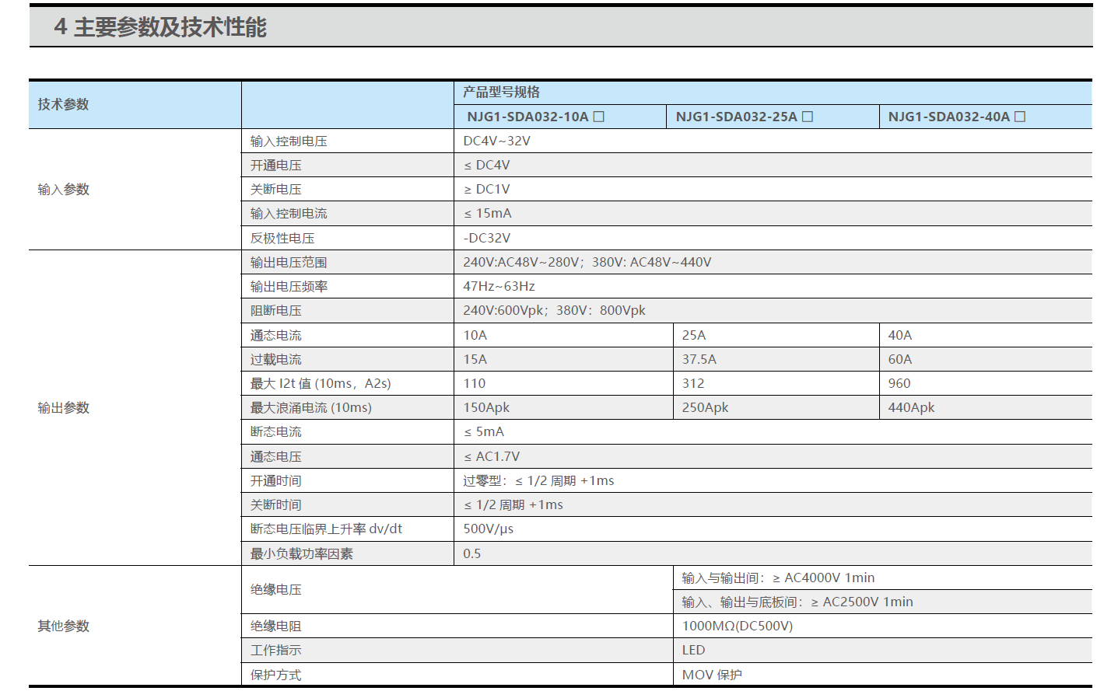Screen dimensions: 1111x698
Task: Click the '断态电压临界上升率 dv/dt' row label
Action: tap(327, 529)
